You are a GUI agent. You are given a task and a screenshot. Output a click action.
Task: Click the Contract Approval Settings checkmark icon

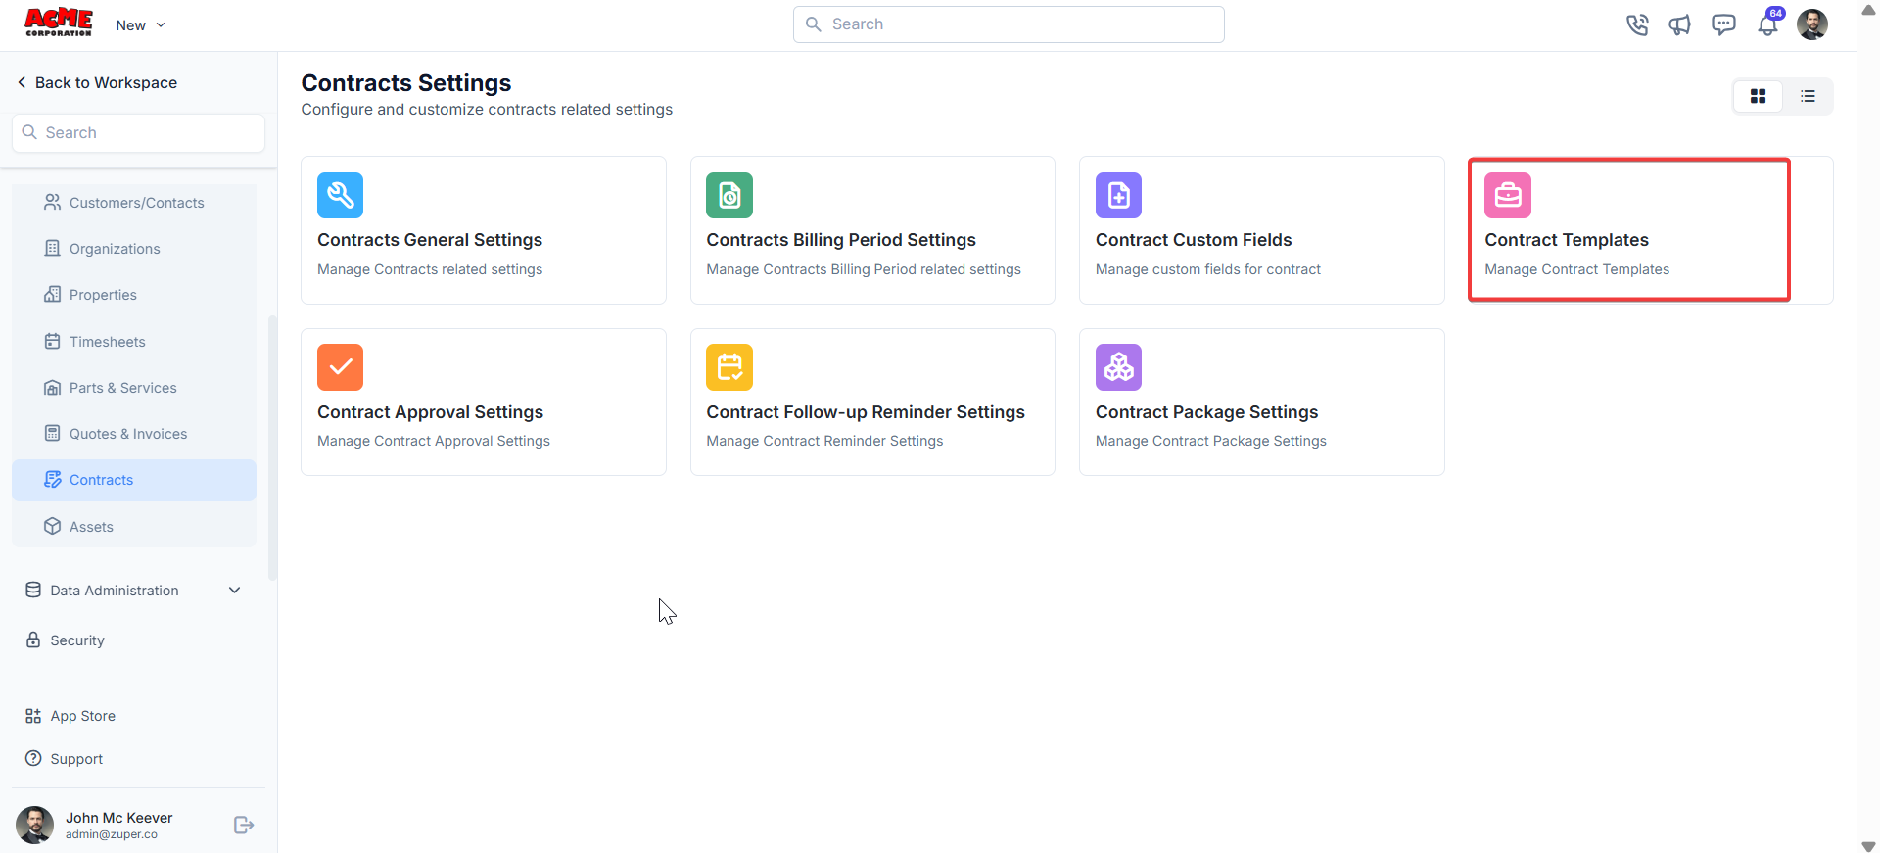click(x=341, y=367)
